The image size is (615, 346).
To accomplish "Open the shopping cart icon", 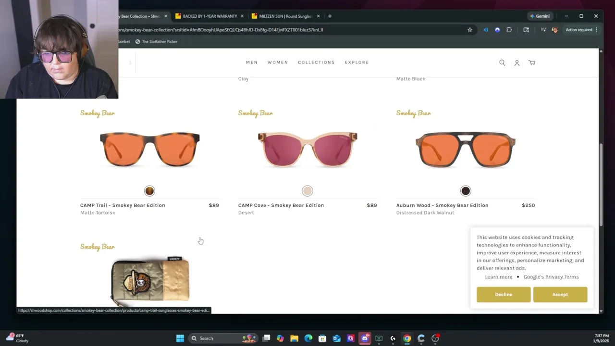I will coord(532,62).
